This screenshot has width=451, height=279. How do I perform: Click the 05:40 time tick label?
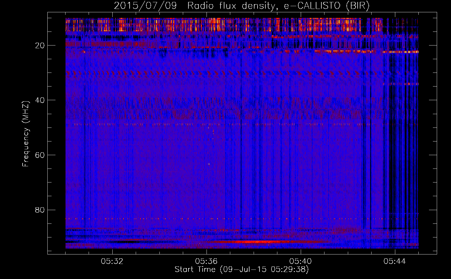click(x=301, y=261)
